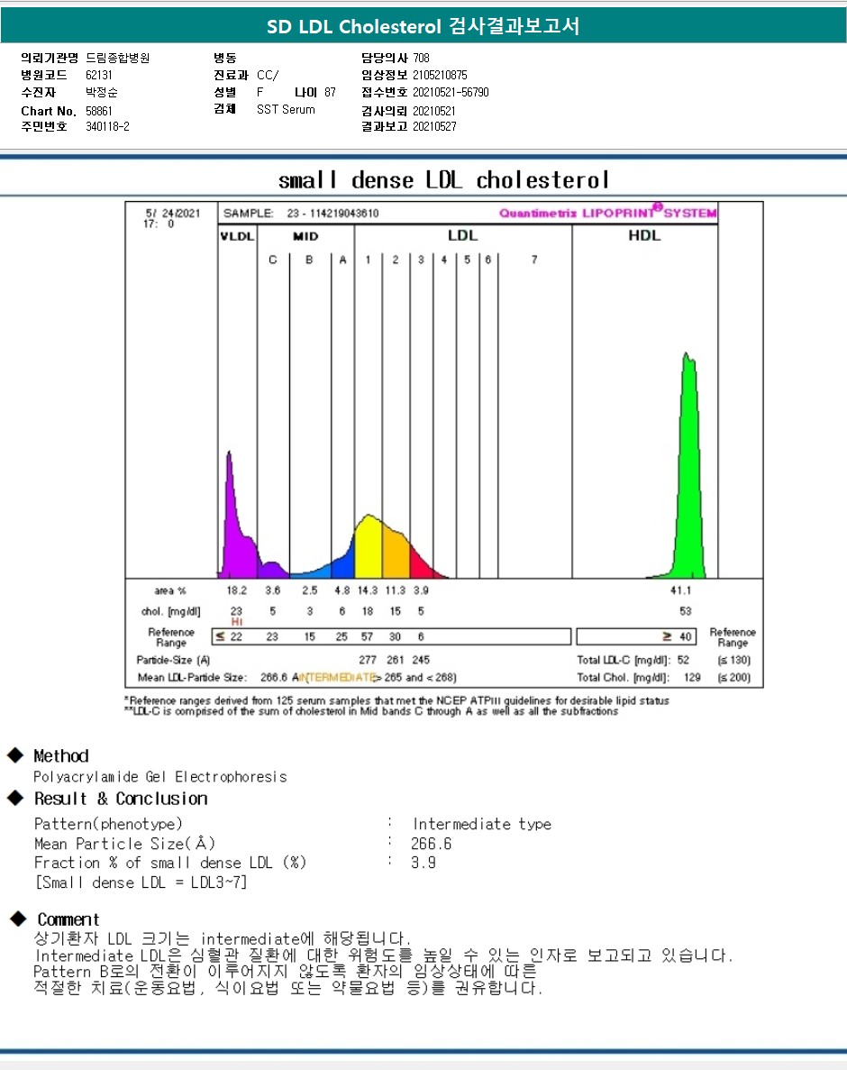Click the 'MID' column header
This screenshot has height=1070, width=847.
[x=305, y=237]
